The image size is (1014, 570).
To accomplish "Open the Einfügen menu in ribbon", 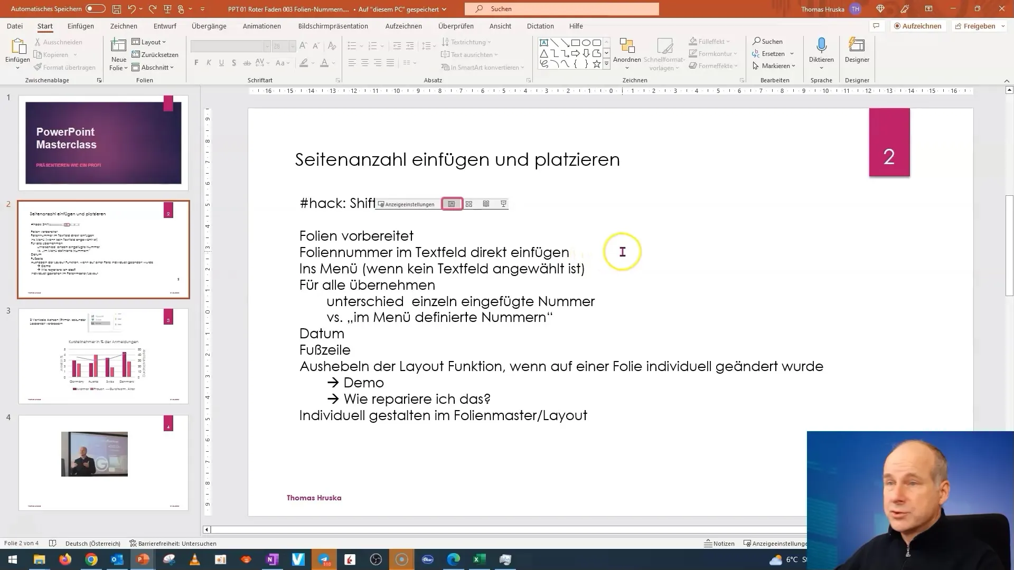I will 80,26.
